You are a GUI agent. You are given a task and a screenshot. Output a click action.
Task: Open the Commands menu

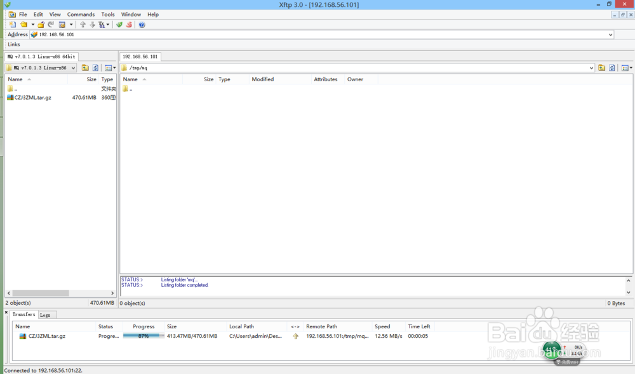point(81,14)
